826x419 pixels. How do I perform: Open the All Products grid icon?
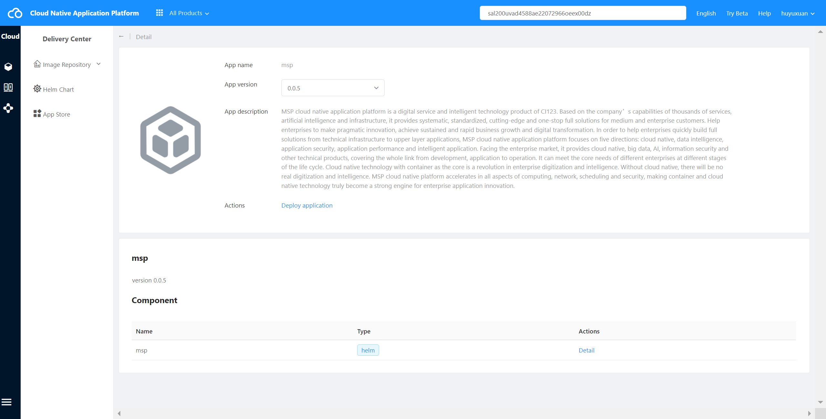tap(159, 13)
